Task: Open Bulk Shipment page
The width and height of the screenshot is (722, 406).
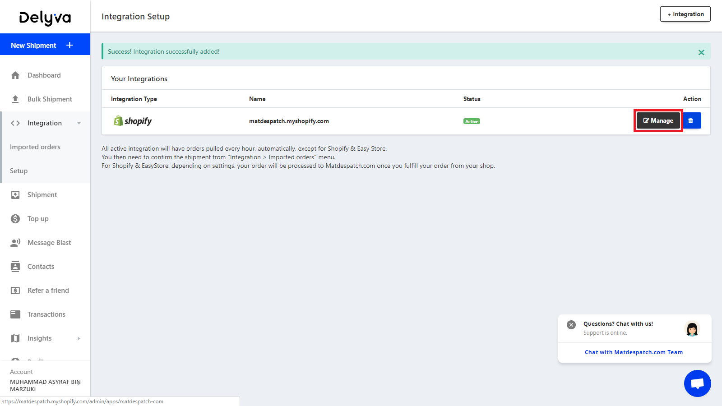Action: pyautogui.click(x=50, y=99)
